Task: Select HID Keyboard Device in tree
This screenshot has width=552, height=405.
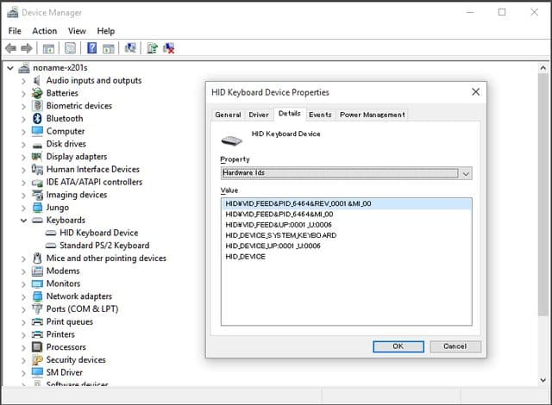Action: point(98,233)
